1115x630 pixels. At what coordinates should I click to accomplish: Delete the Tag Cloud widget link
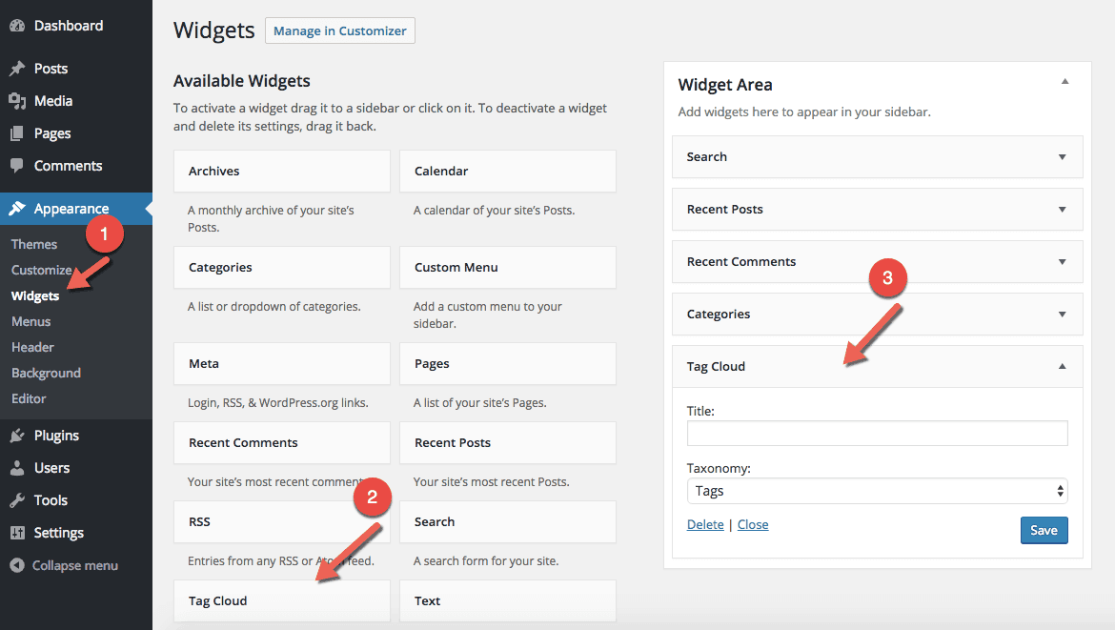click(x=705, y=525)
